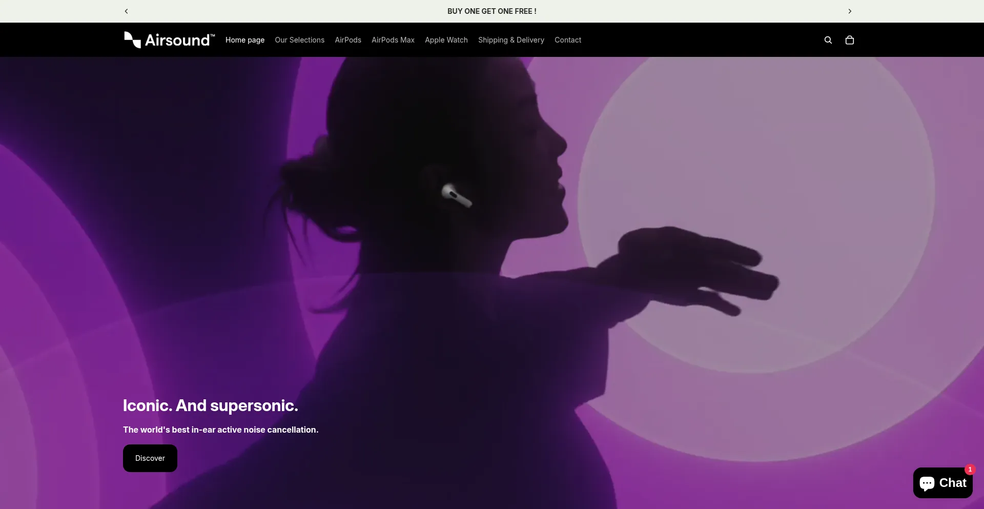Click the red chat notification badge

click(970, 470)
